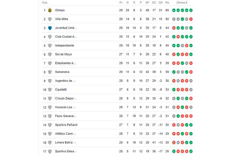
Task: Sort by Pts column header
Action: click(x=167, y=3)
